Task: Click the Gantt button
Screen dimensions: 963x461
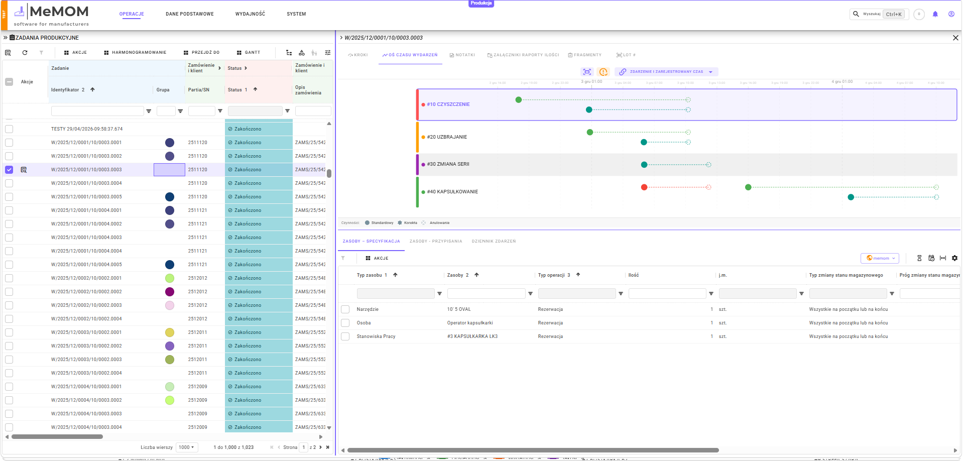Action: [x=249, y=52]
